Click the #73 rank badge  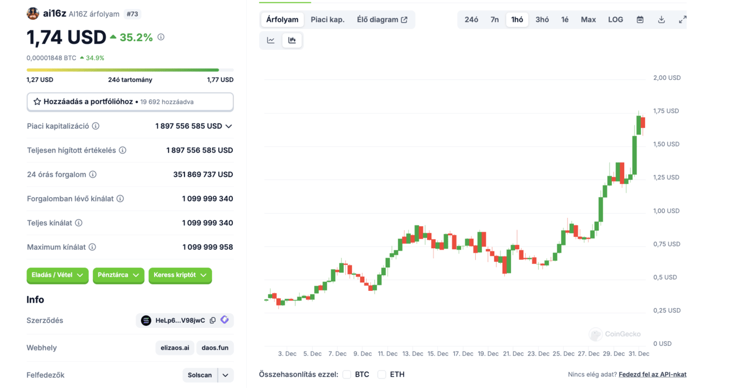click(x=133, y=13)
